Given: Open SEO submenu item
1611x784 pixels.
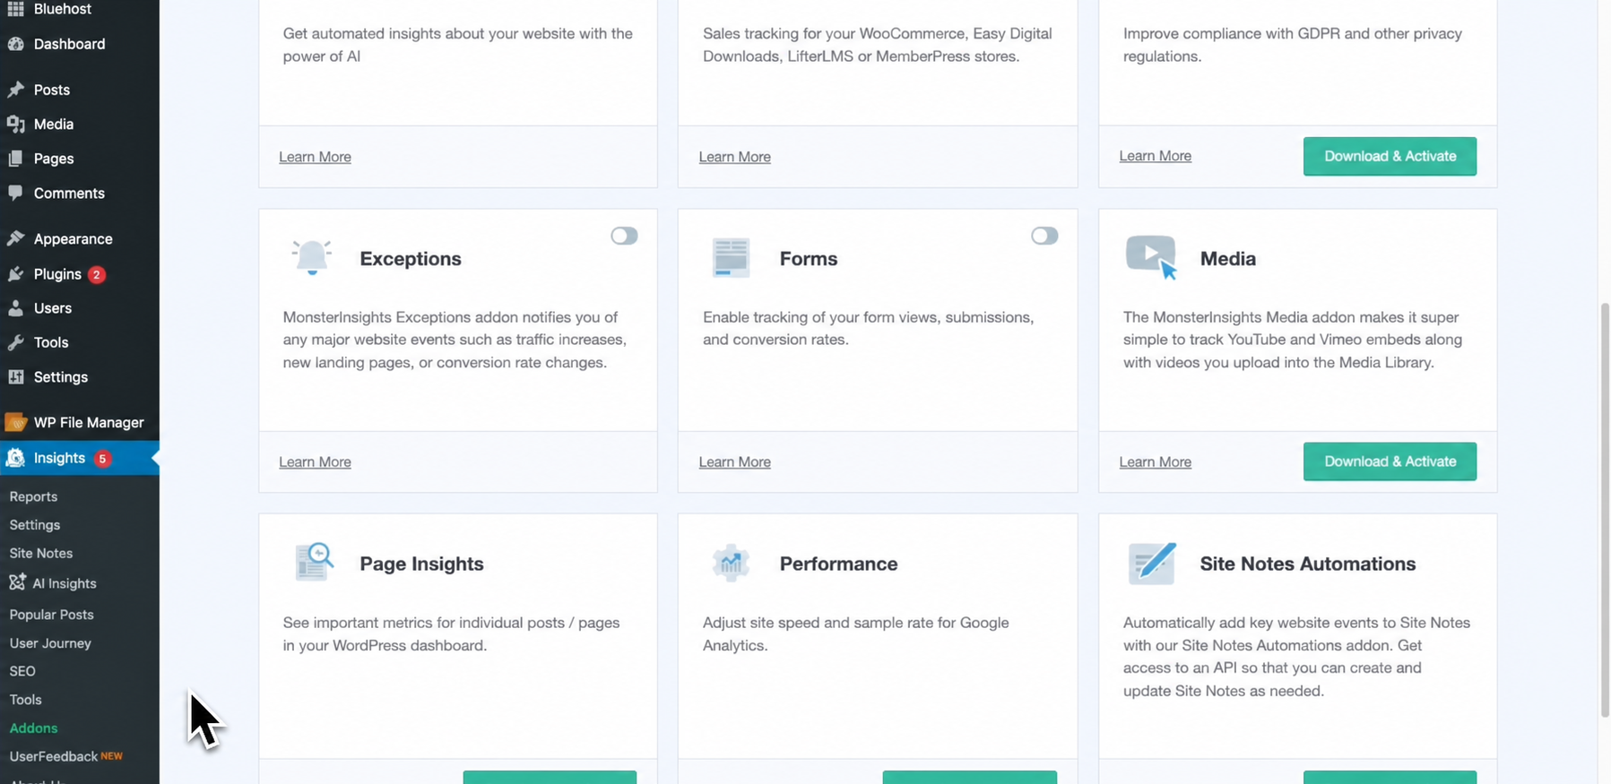Looking at the screenshot, I should [22, 671].
